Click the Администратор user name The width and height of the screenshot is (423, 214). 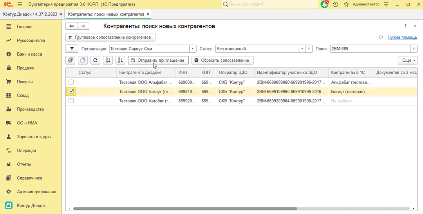pos(366,4)
